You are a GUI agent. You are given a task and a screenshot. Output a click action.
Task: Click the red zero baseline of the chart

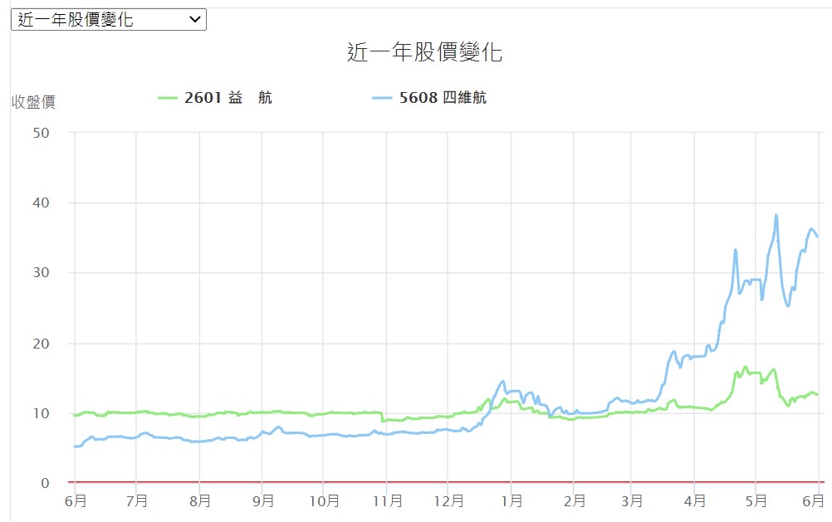click(x=415, y=482)
